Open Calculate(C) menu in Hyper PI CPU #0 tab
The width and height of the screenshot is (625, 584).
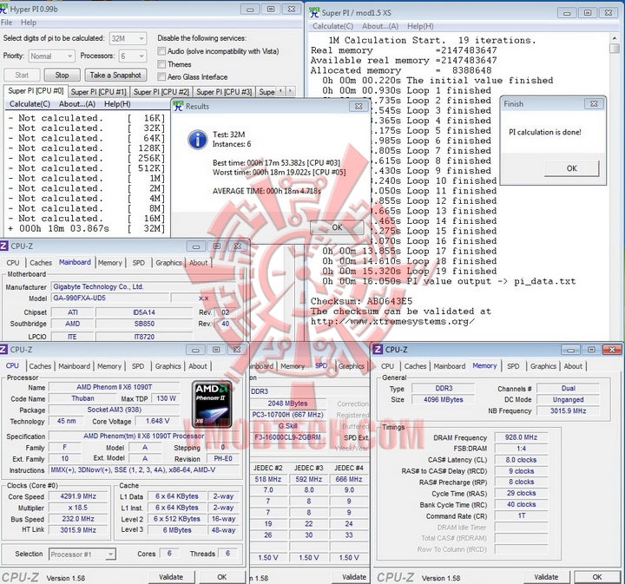[30, 103]
